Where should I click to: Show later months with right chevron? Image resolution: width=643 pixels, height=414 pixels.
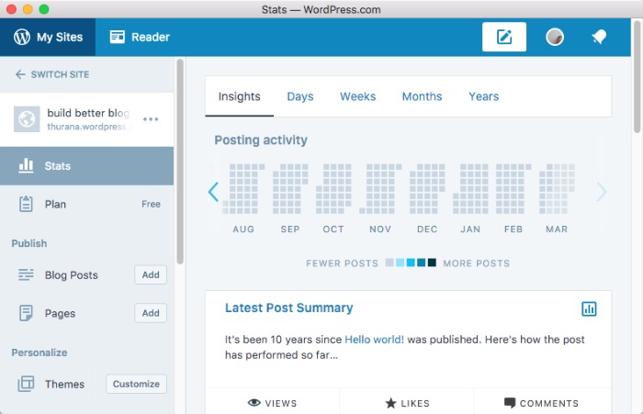601,192
